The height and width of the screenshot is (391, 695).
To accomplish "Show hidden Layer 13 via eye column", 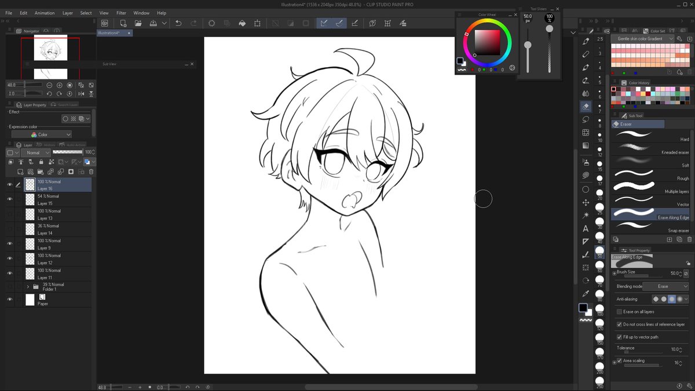I will [x=9, y=214].
